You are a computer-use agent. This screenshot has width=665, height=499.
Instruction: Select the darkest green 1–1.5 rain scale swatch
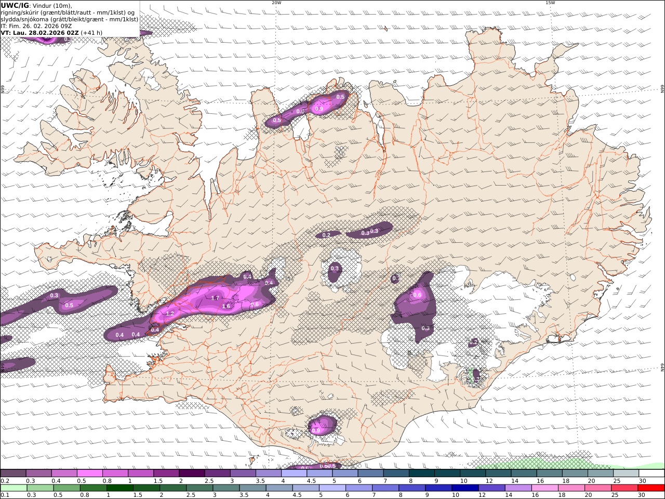pyautogui.click(x=120, y=488)
